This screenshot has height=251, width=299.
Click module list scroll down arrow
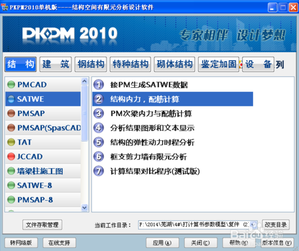[x=85, y=207]
